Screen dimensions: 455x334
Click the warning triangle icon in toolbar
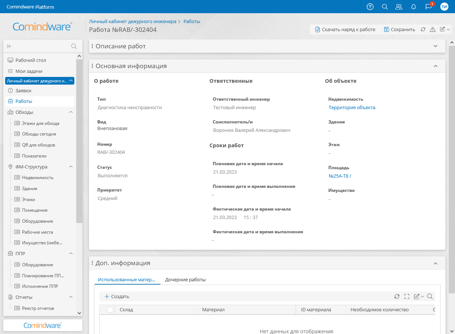(x=433, y=30)
